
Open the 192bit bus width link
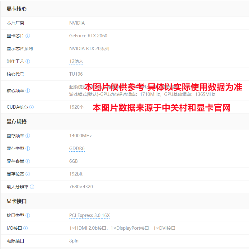tap(76, 174)
